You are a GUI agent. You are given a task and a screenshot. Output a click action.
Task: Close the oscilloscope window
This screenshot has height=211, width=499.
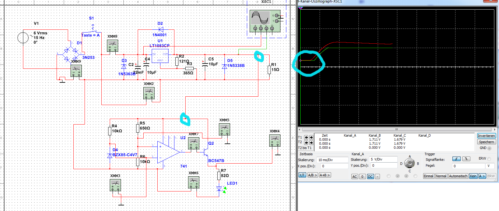490,1
